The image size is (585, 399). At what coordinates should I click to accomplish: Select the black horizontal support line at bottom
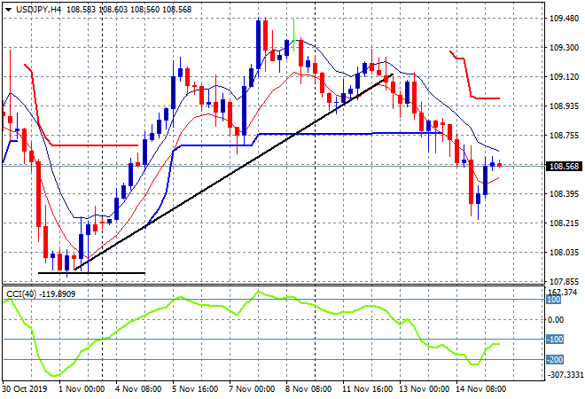(x=91, y=273)
